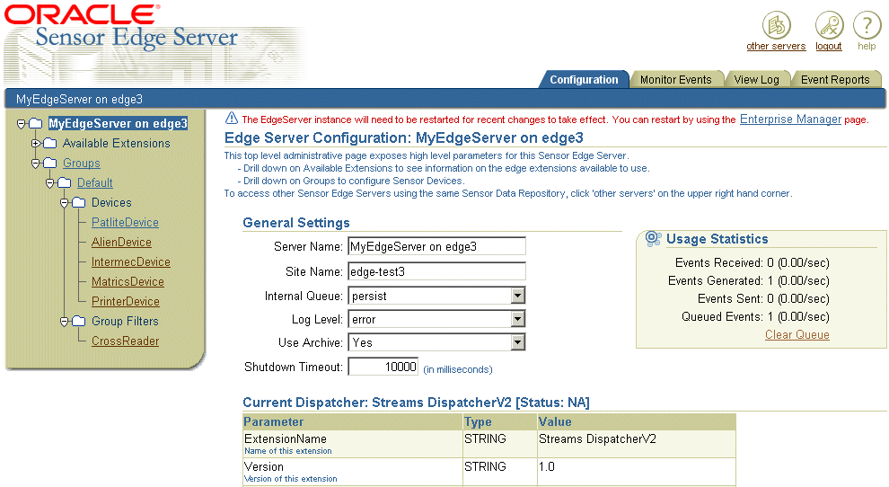889x487 pixels.
Task: Open the Use Archive dropdown
Action: pos(517,342)
